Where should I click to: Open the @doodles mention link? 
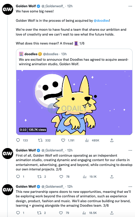(101, 20)
